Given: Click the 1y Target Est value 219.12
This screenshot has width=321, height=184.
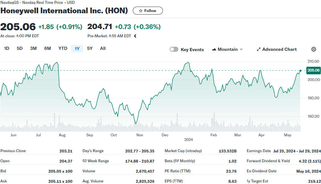Looking at the screenshot, I should point(314,181).
